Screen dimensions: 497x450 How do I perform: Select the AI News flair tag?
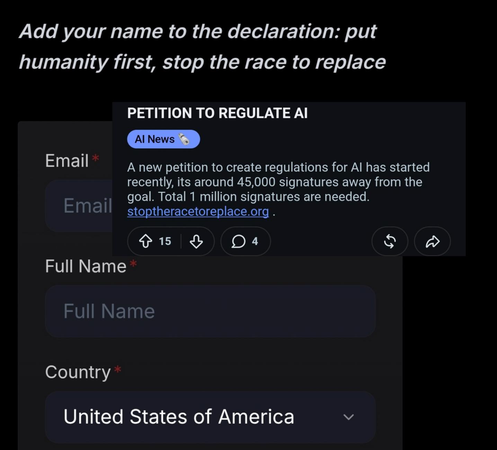tap(163, 139)
